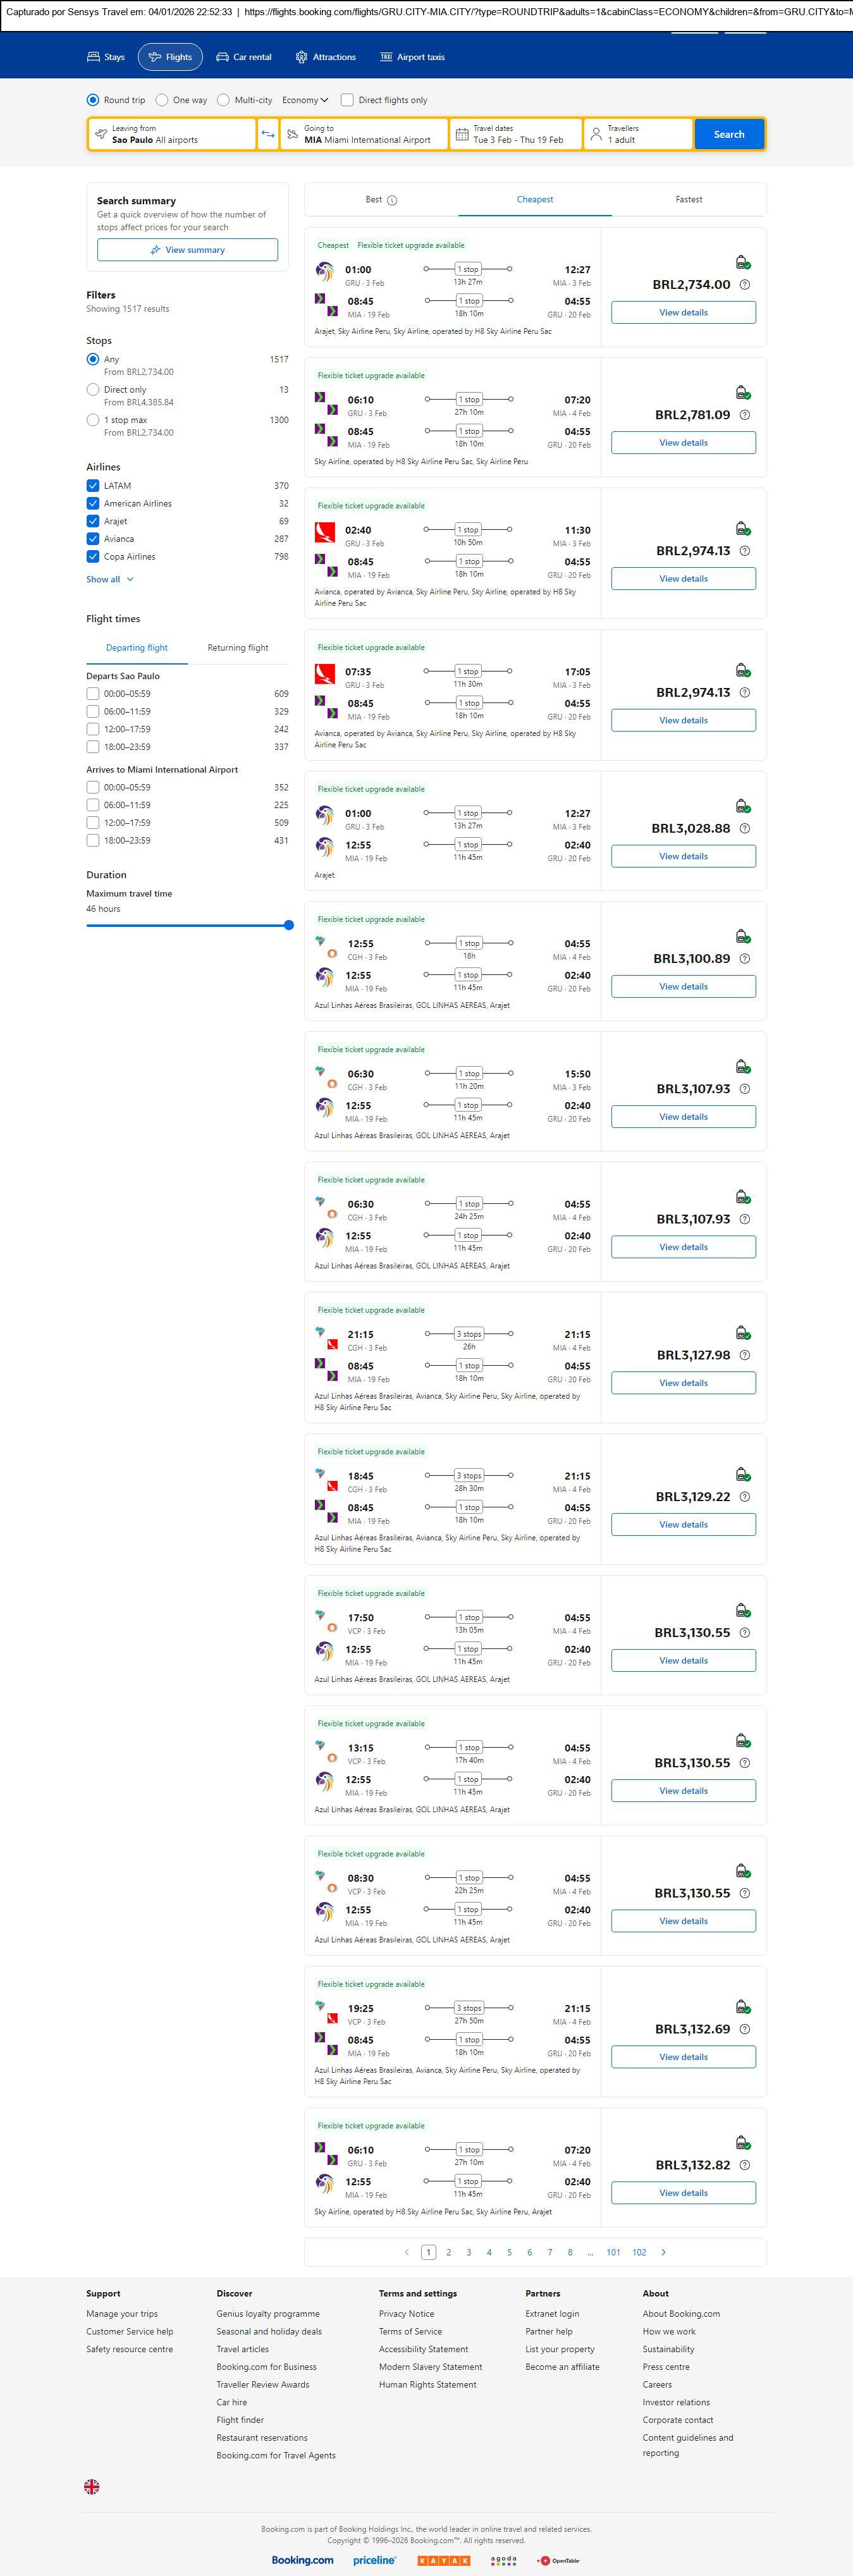The width and height of the screenshot is (853, 2576).
Task: Click the UK flag language icon in footer
Action: click(92, 2486)
